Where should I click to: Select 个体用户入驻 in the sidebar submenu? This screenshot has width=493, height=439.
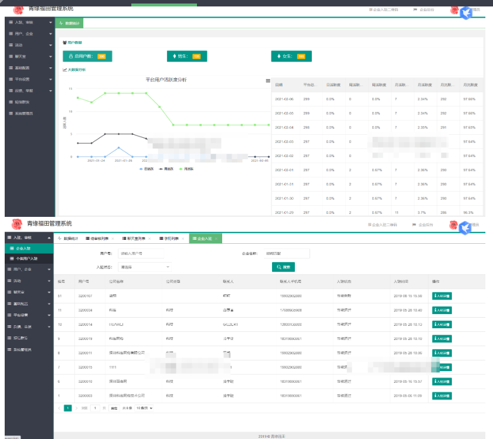pyautogui.click(x=27, y=258)
